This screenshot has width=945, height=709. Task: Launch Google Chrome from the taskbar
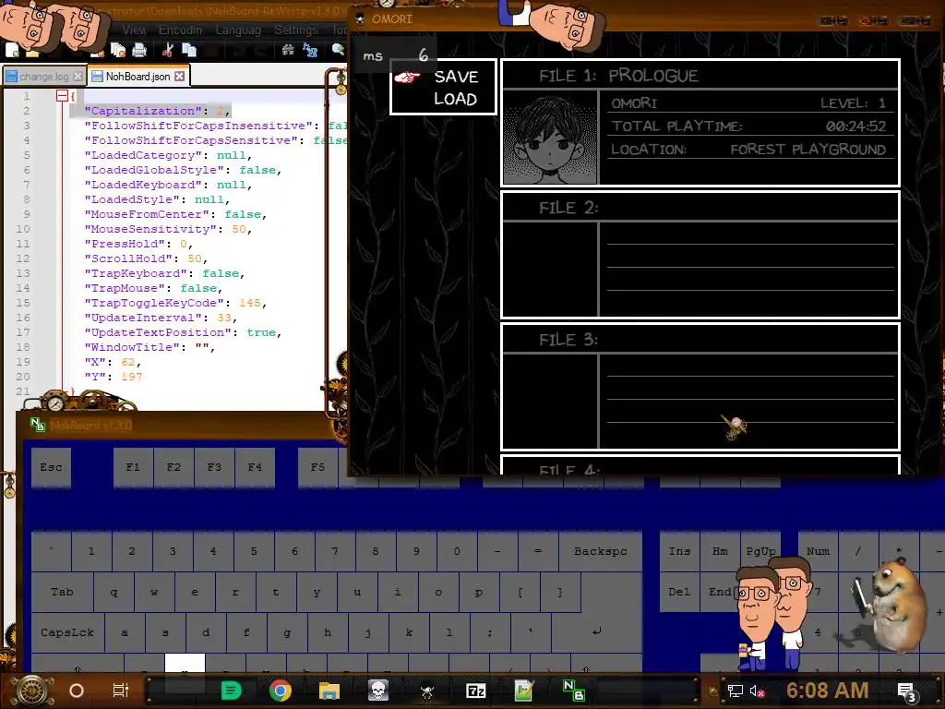281,691
